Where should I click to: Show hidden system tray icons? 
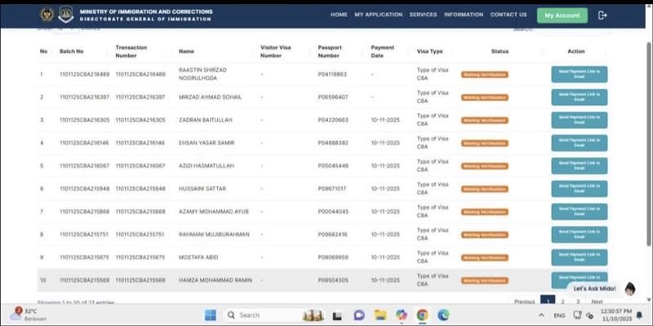click(542, 315)
